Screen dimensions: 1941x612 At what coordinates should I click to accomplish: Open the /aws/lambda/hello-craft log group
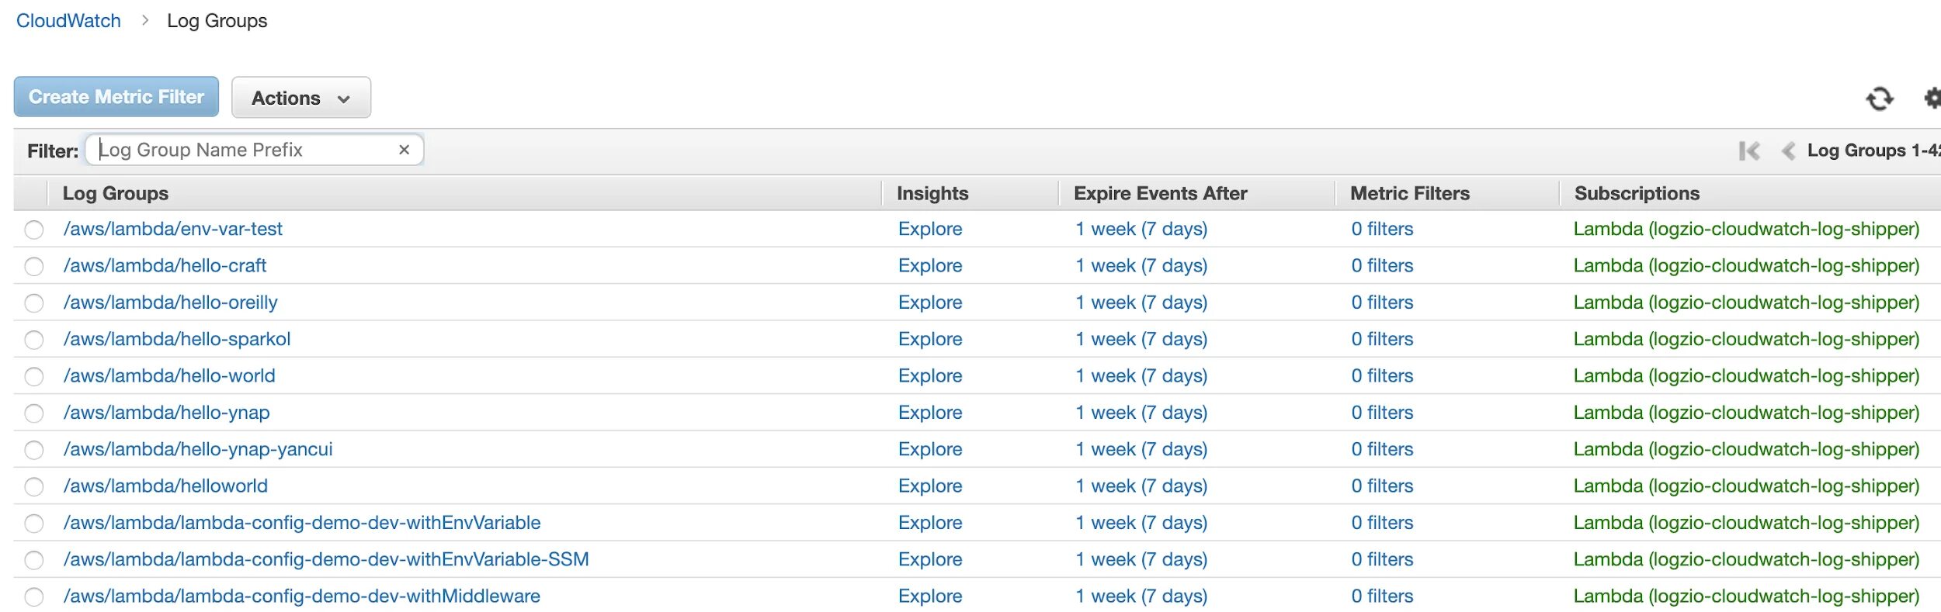point(165,266)
